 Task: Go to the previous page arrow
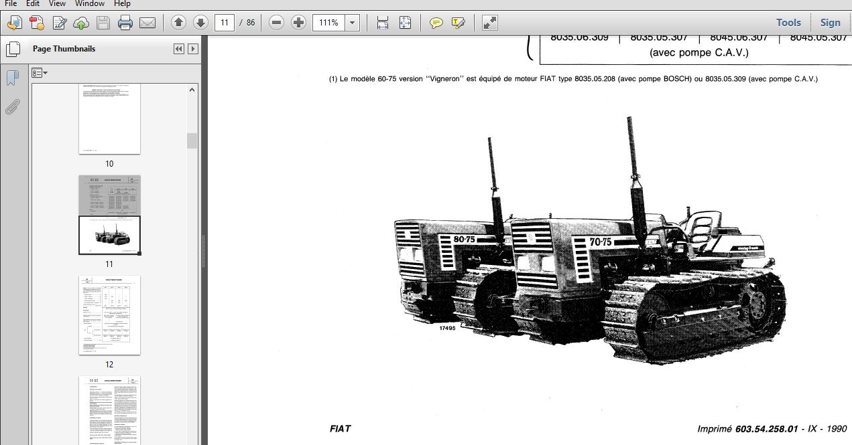[x=178, y=23]
